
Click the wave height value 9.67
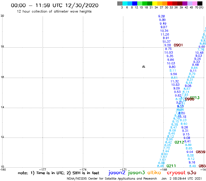164,27
